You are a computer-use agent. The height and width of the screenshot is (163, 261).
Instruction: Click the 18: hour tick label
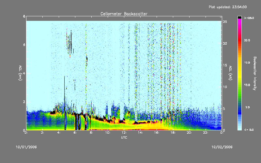click(x=173, y=133)
